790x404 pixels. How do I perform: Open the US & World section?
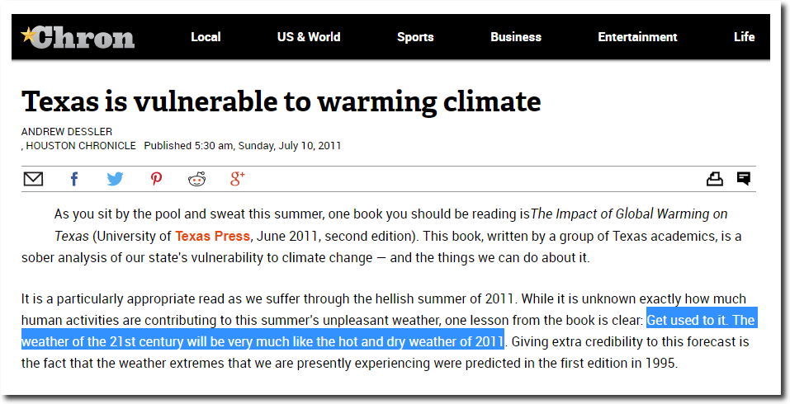[309, 37]
